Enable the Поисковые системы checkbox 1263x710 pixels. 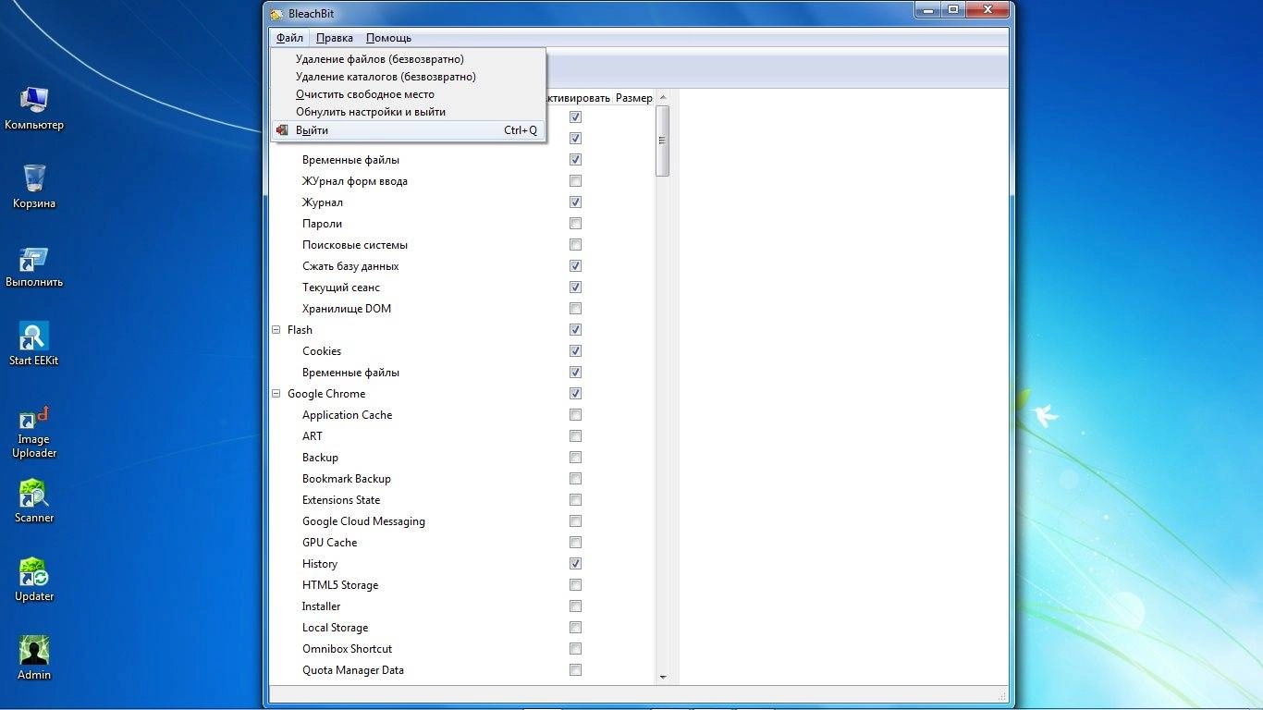[x=575, y=245]
